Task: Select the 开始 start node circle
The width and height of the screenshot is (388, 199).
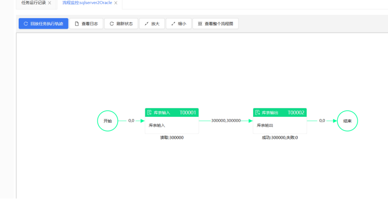Action: [108, 121]
